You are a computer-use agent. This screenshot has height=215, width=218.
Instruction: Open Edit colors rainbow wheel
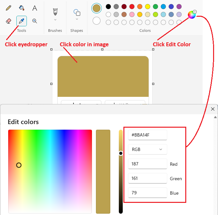click(x=192, y=14)
